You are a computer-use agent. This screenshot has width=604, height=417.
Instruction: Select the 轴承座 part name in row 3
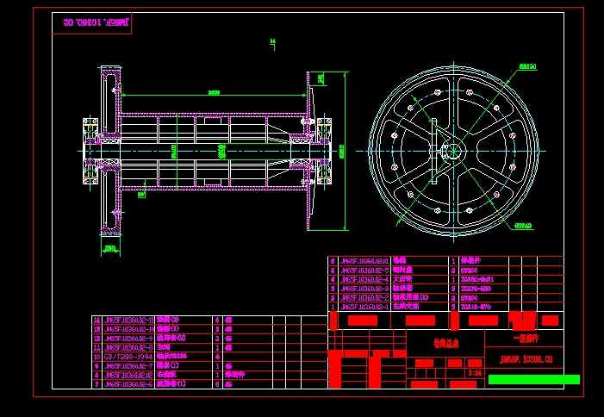[x=402, y=288]
